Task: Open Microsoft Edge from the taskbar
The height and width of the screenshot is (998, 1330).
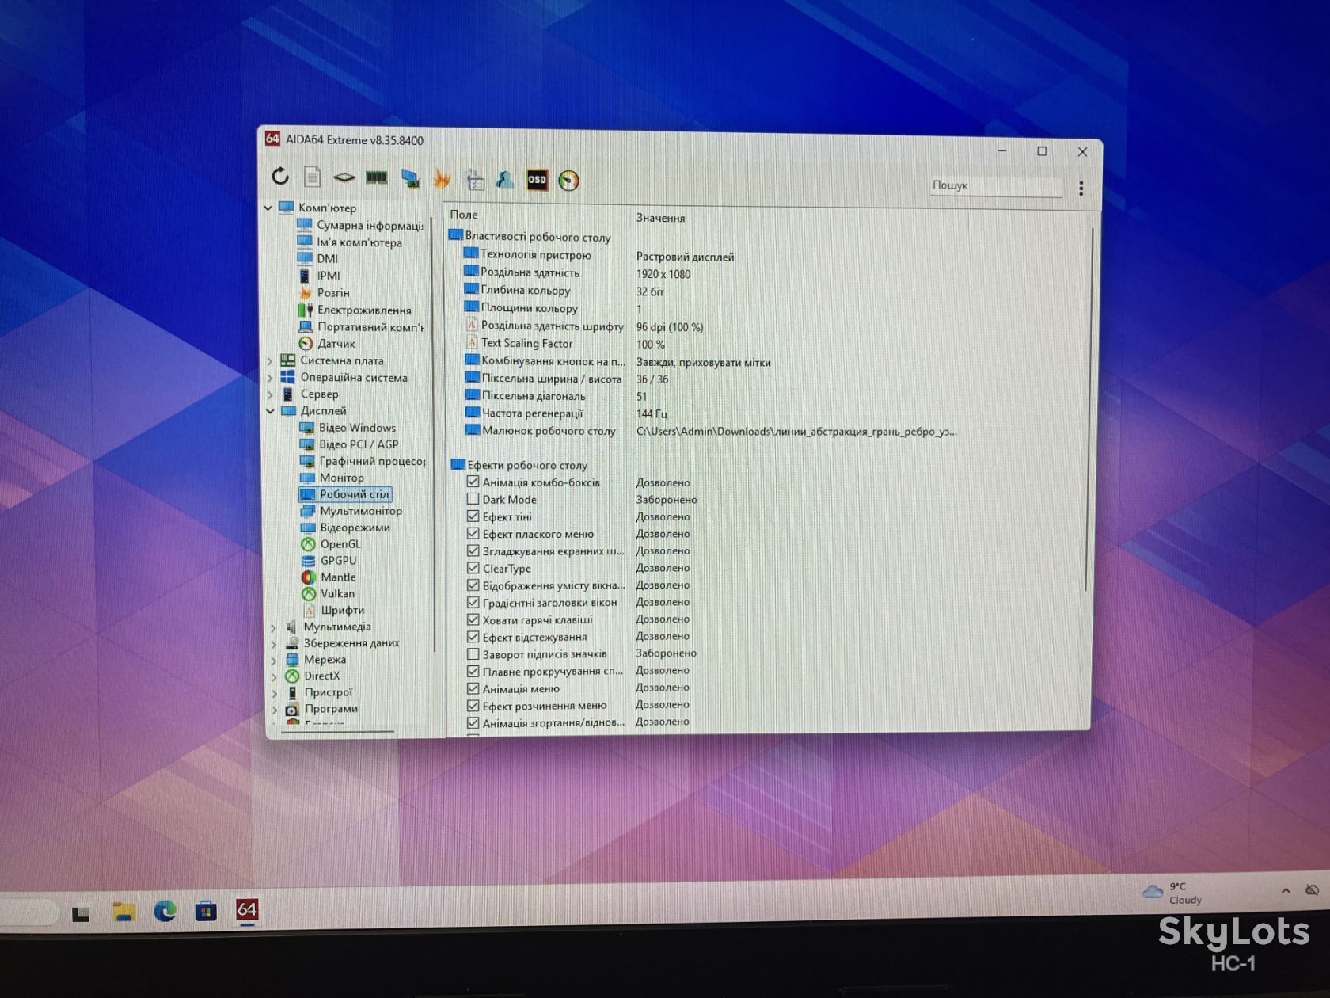Action: pyautogui.click(x=165, y=912)
